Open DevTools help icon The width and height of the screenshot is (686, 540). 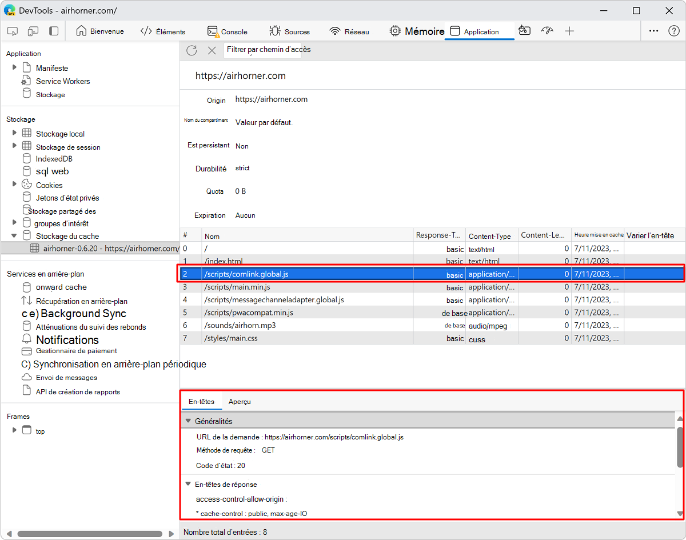[x=674, y=31]
